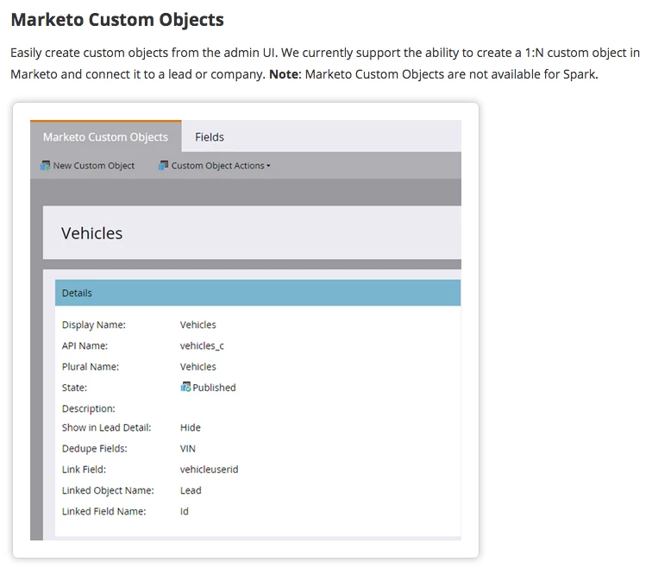Select the Display Name label
Image resolution: width=652 pixels, height=575 pixels.
93,325
